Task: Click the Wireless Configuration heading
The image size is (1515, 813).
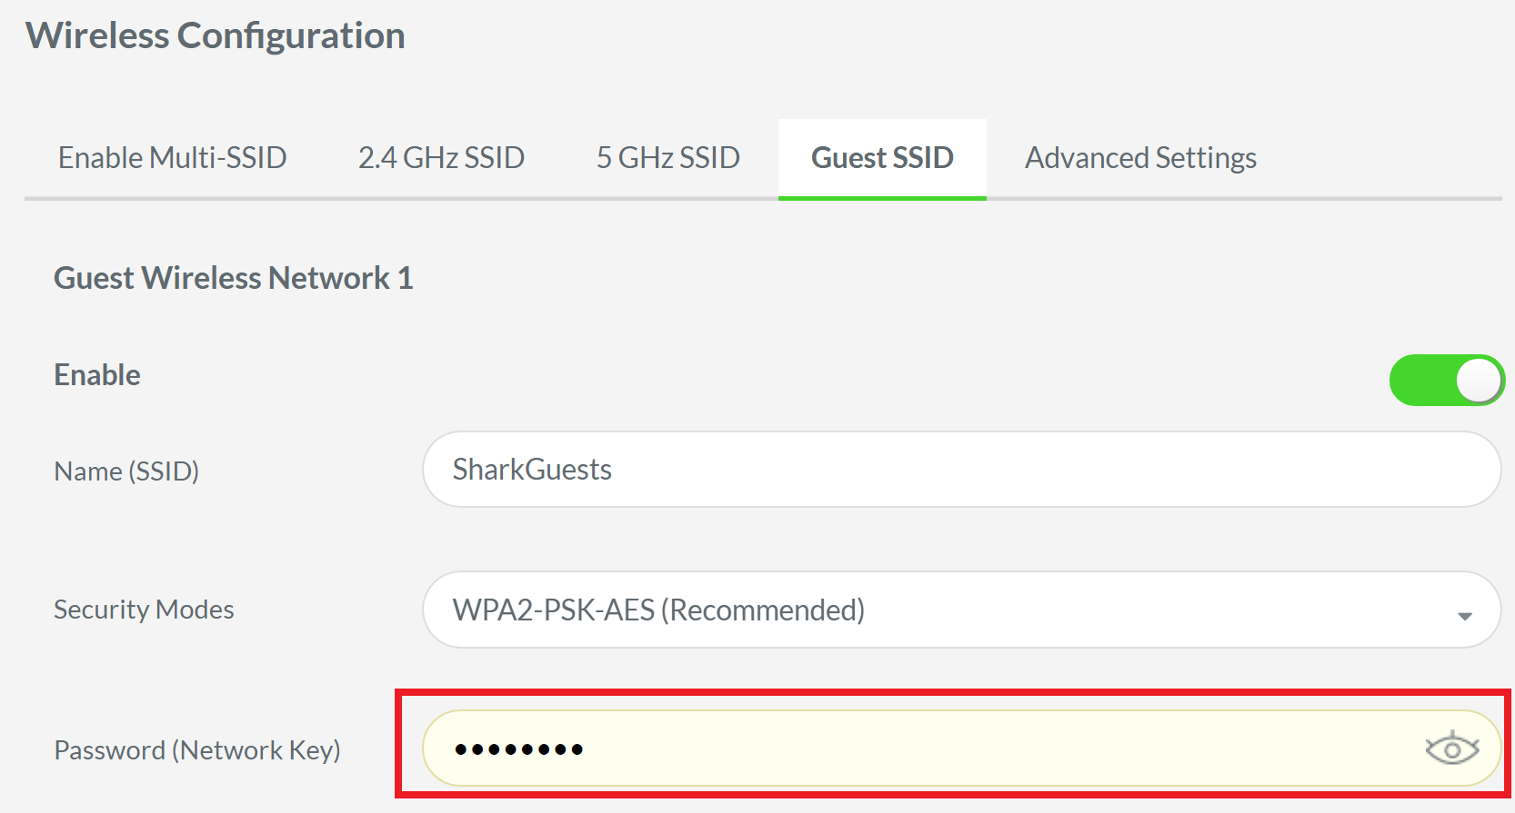Action: pyautogui.click(x=216, y=35)
